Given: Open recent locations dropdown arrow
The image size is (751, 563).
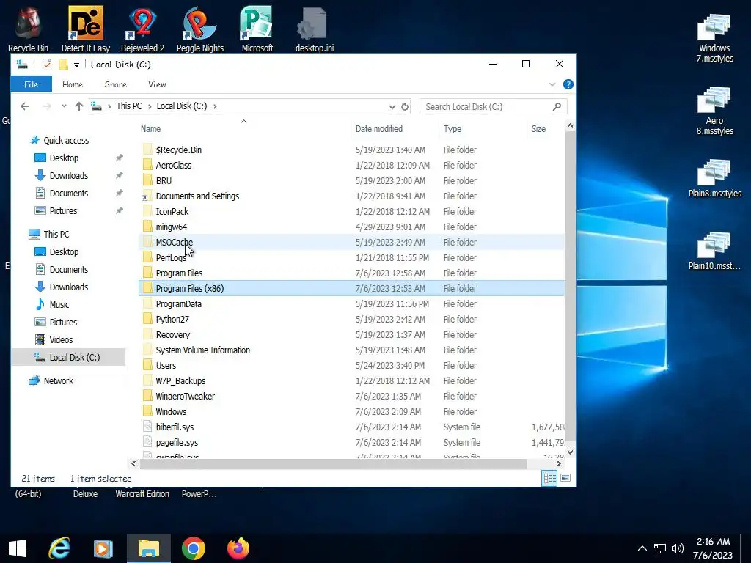Looking at the screenshot, I should point(64,106).
